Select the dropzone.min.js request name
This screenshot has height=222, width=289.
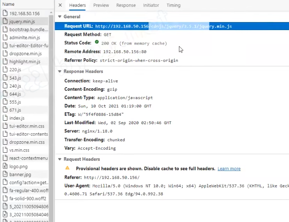26,54
